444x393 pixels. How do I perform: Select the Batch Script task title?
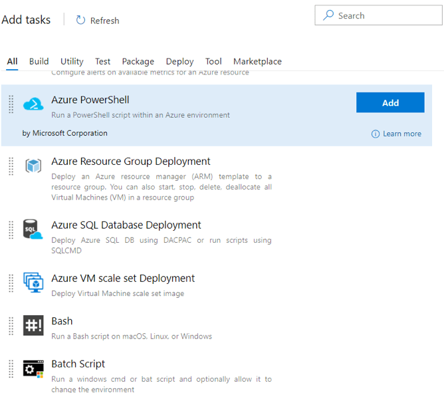78,364
